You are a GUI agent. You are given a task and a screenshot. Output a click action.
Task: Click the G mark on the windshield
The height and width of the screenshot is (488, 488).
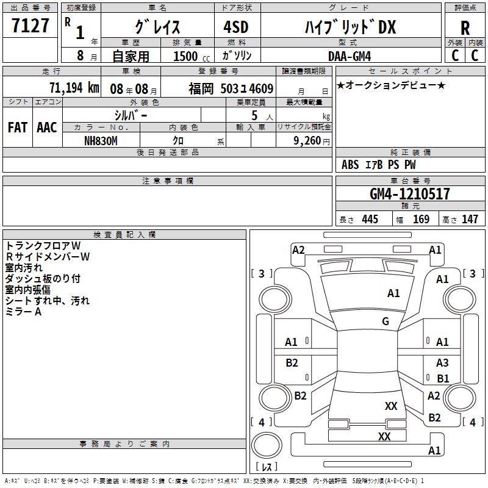(x=386, y=321)
